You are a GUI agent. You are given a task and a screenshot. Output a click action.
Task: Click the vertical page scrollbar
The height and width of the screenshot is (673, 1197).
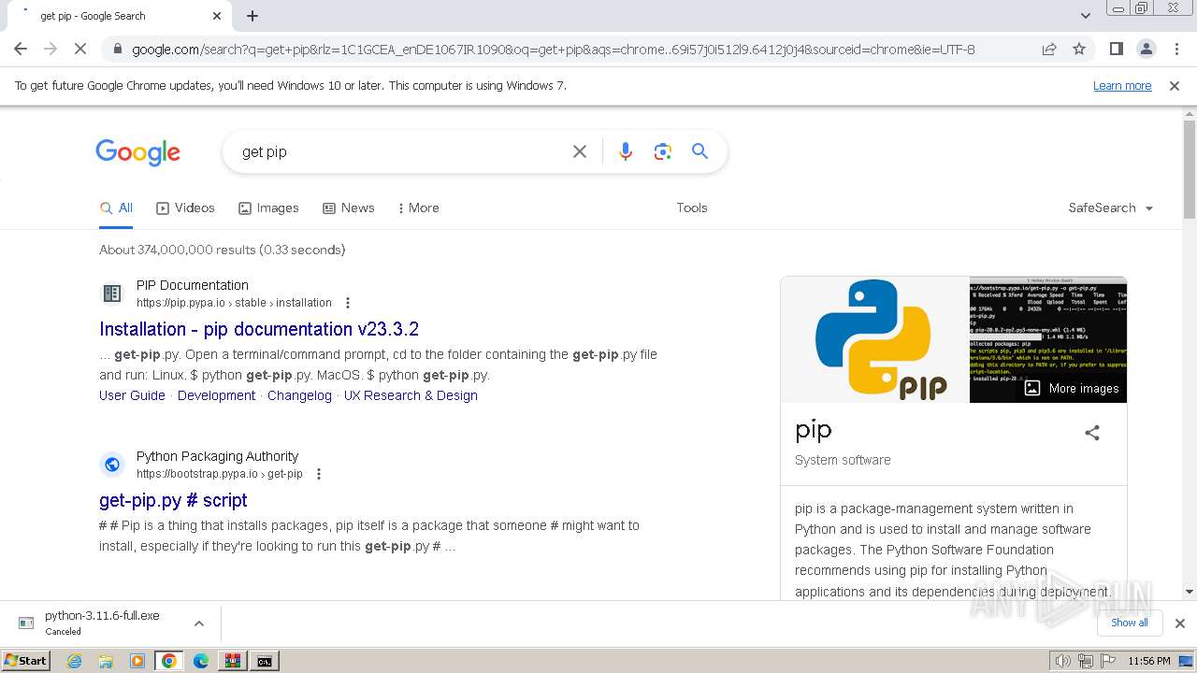(1189, 168)
